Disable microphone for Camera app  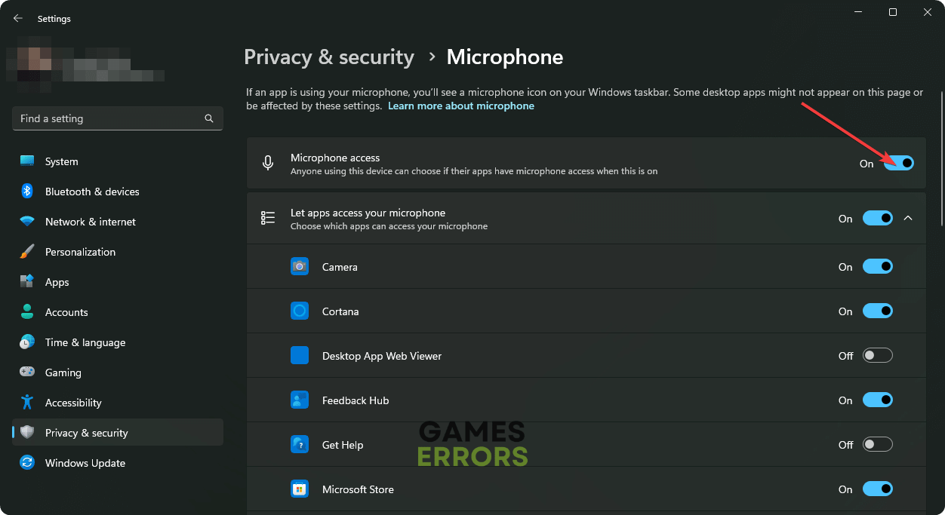(877, 267)
